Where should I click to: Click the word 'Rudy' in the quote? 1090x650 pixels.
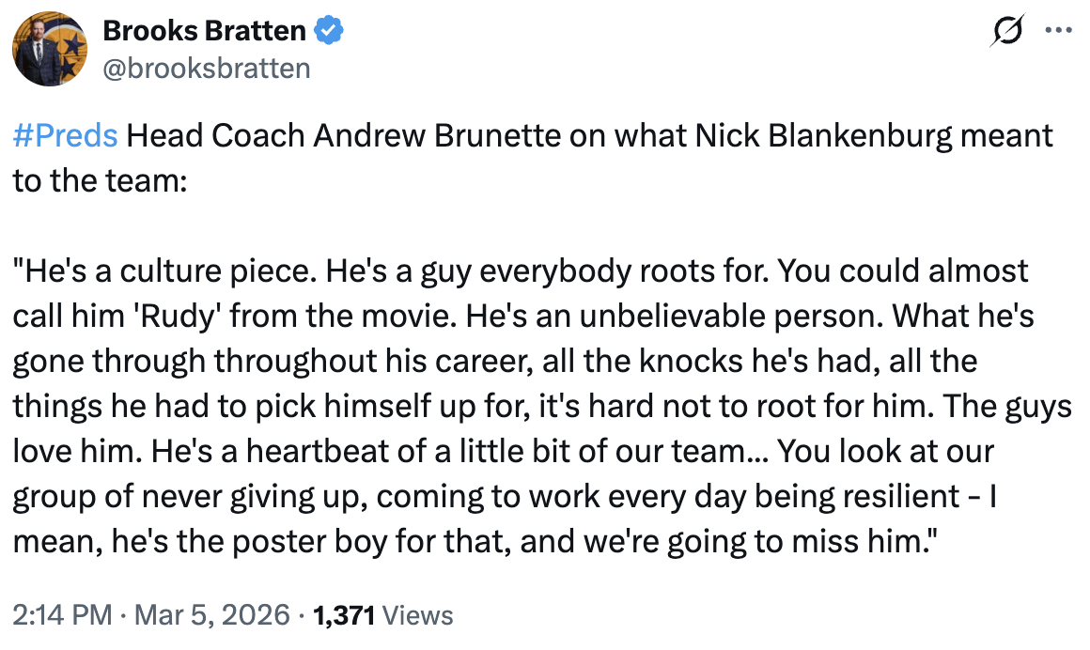pyautogui.click(x=163, y=317)
